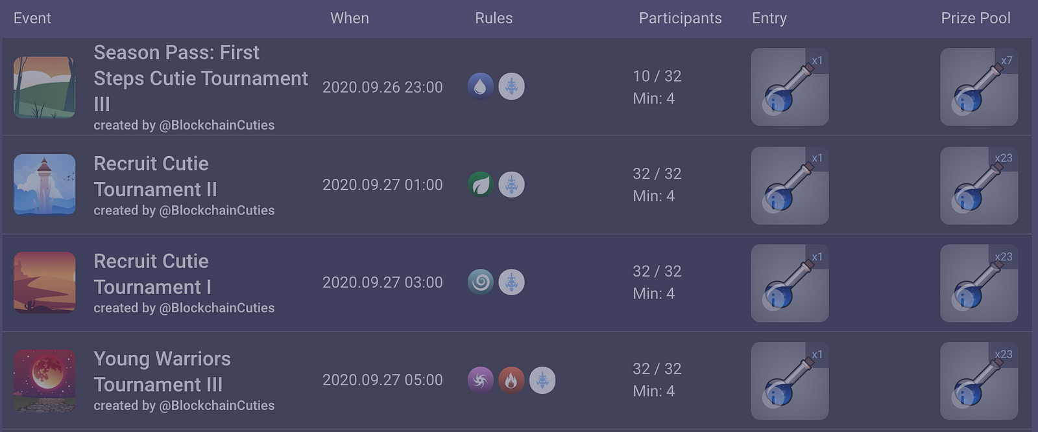Screen dimensions: 1038x432
Task: Sort by the When column header
Action: pos(350,18)
